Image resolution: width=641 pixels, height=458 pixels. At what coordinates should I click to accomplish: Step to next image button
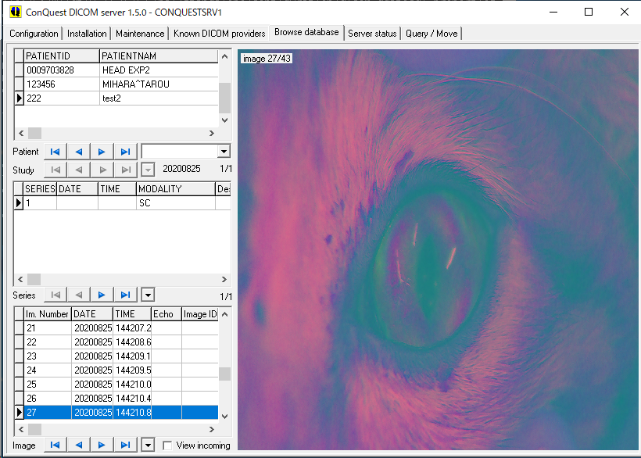click(102, 445)
